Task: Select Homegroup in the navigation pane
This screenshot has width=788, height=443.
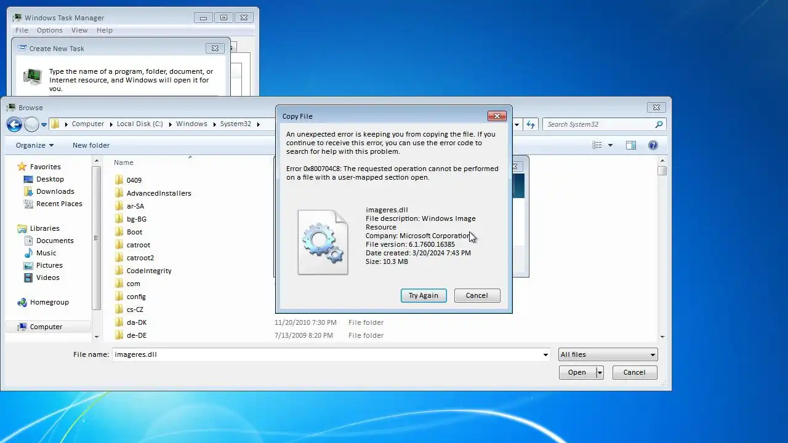Action: point(49,302)
